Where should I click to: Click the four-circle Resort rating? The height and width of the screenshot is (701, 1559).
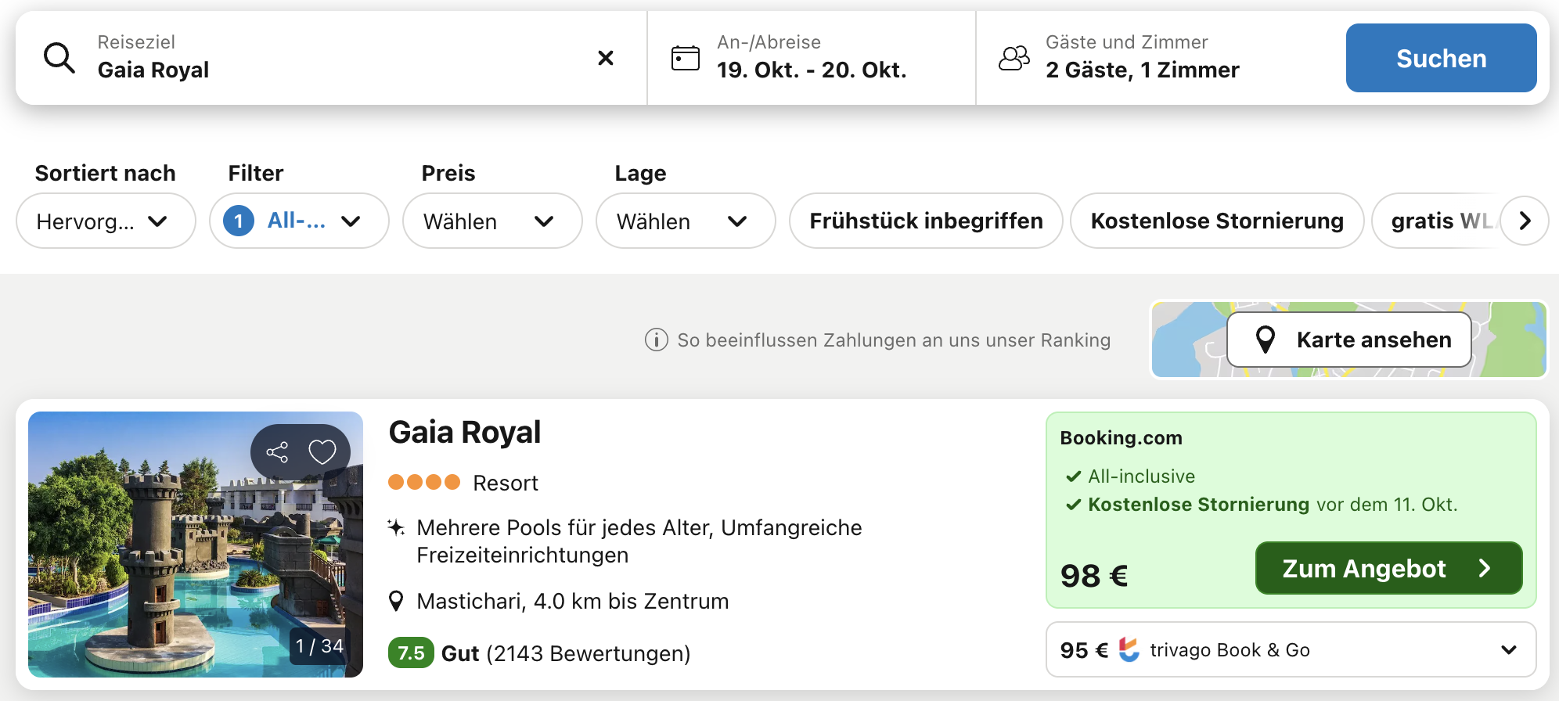424,482
